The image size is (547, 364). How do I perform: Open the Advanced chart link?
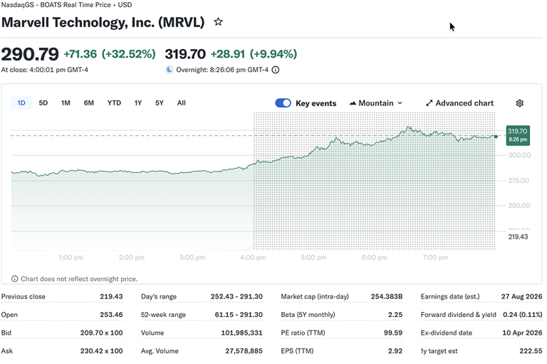pyautogui.click(x=460, y=103)
